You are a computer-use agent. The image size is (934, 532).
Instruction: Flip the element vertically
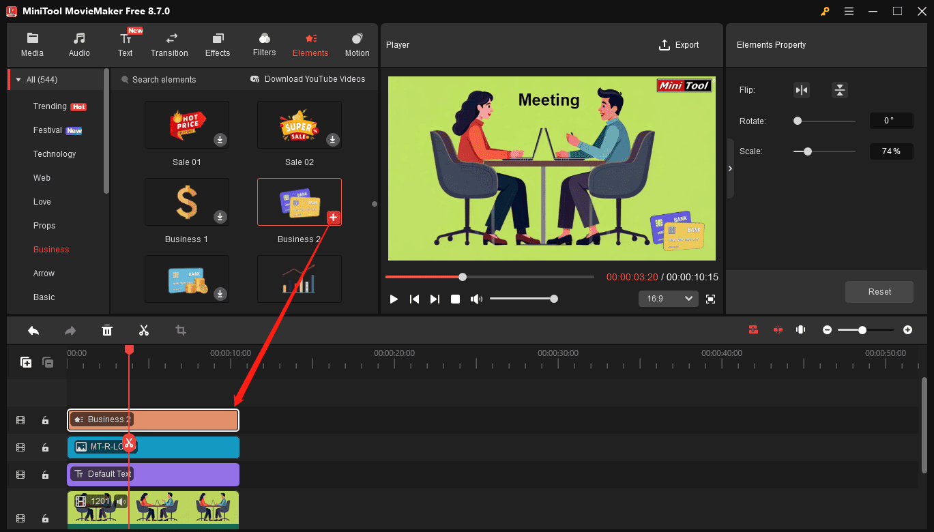coord(839,90)
